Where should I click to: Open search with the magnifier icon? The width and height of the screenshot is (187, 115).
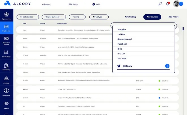pos(160,4)
